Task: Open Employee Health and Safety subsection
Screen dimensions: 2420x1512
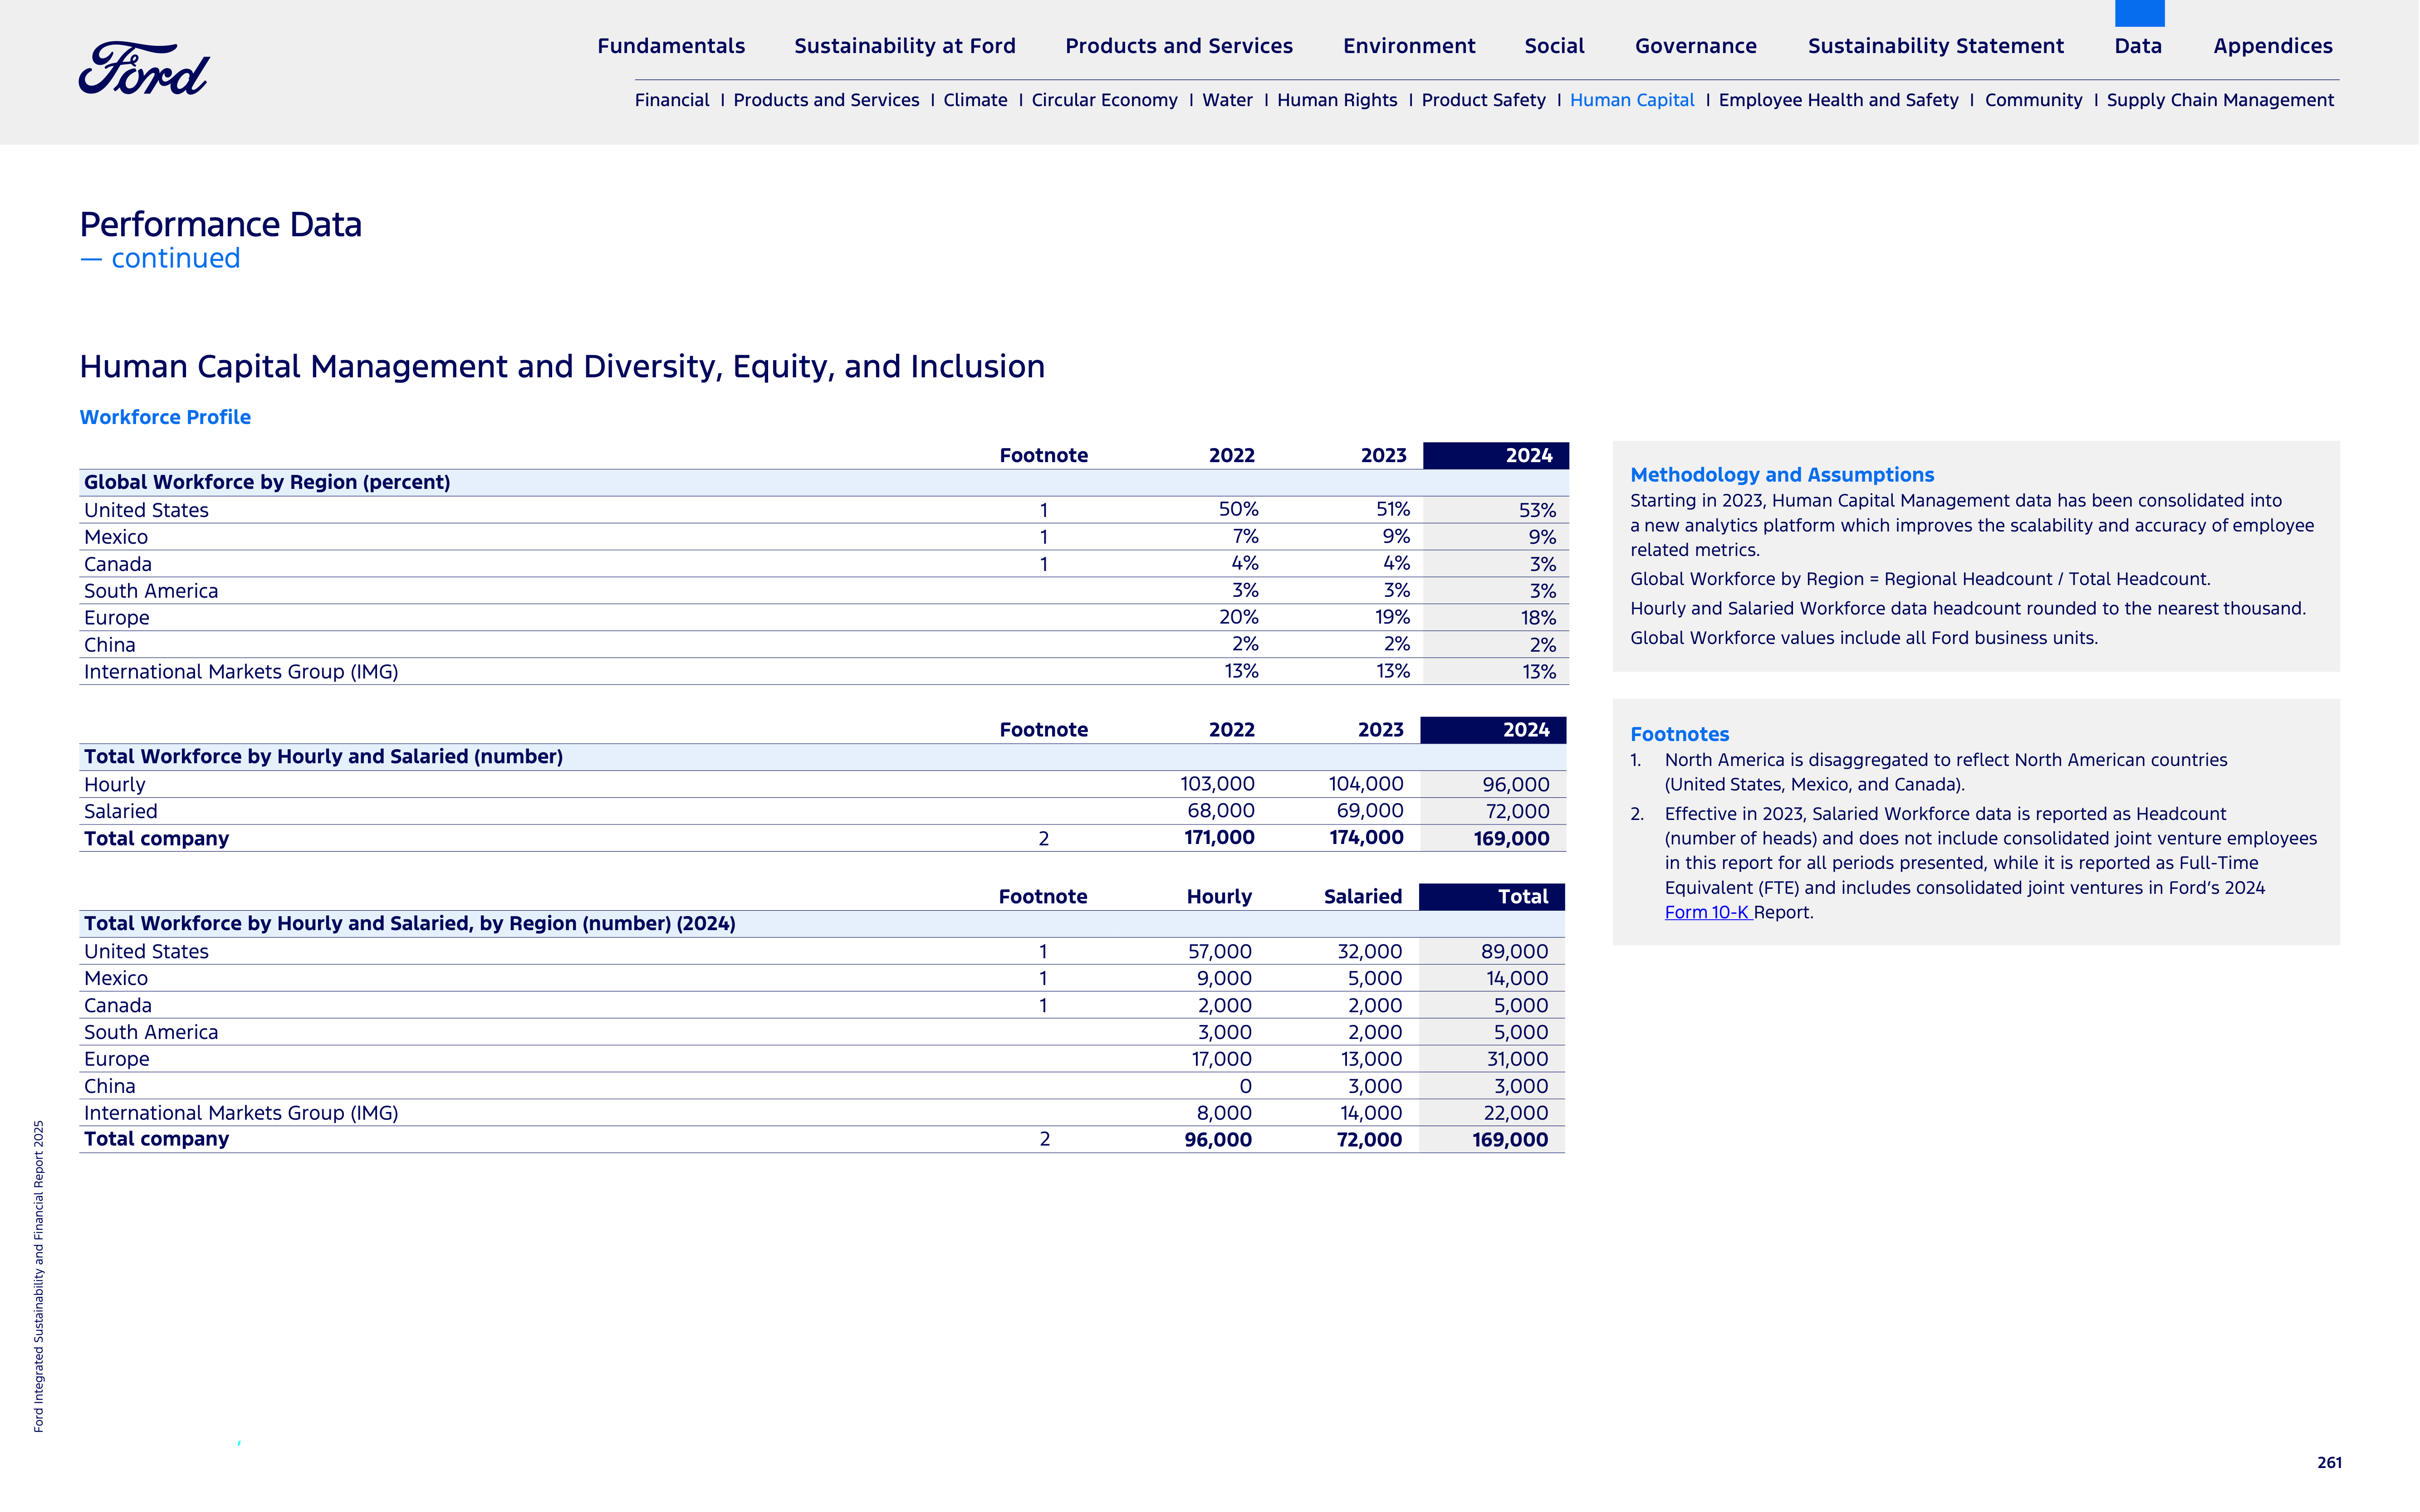Action: click(x=1838, y=100)
